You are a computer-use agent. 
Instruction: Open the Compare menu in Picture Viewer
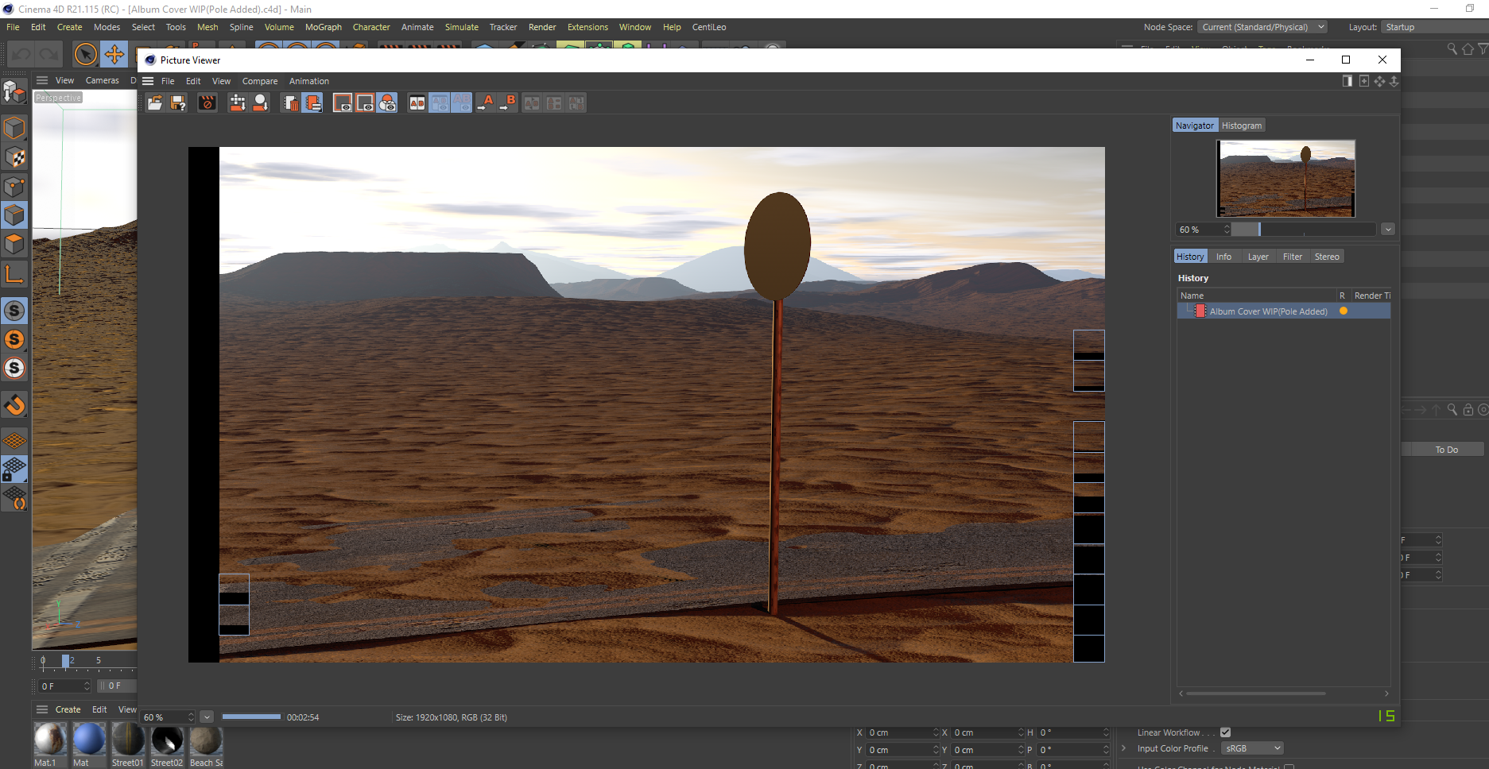point(260,81)
